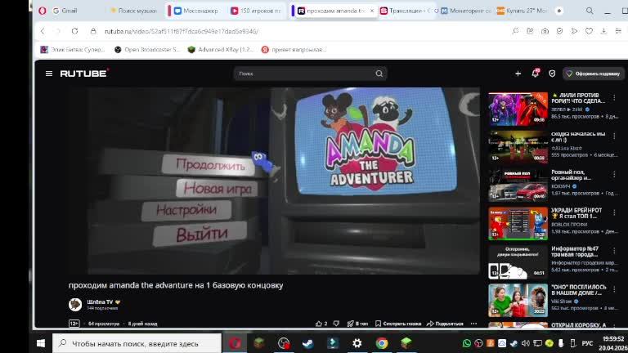Viewport: 628px width, 353px height.
Task: Open Opera easy setup sliders icon
Action: point(618,31)
